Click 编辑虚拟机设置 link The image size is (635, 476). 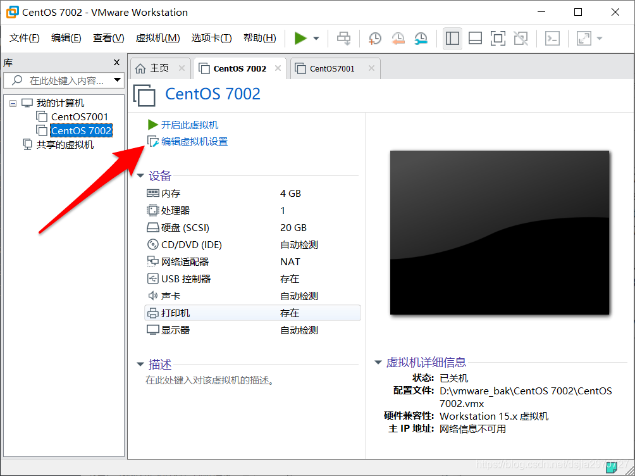pyautogui.click(x=194, y=142)
